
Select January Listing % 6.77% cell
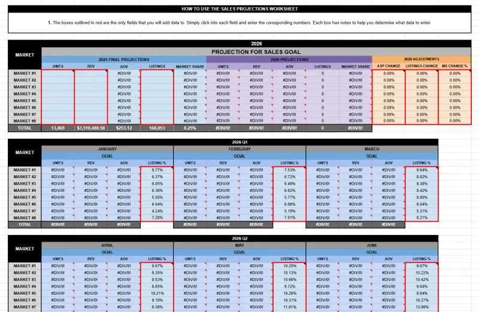[x=157, y=170]
